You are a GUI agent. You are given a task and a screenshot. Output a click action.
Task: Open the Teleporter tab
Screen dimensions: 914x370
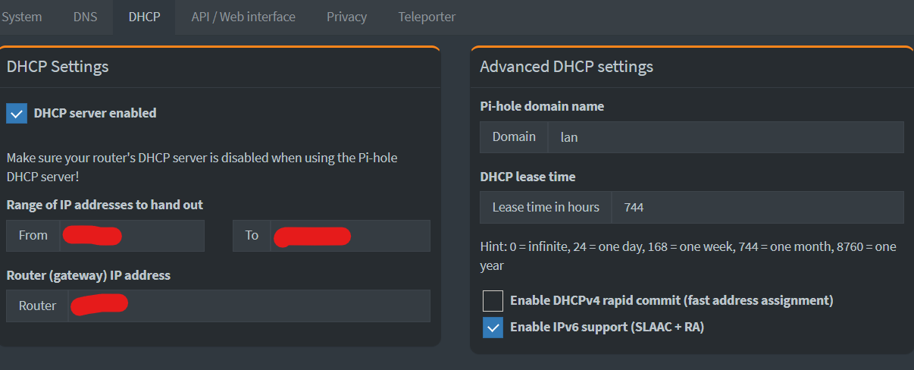pyautogui.click(x=427, y=17)
